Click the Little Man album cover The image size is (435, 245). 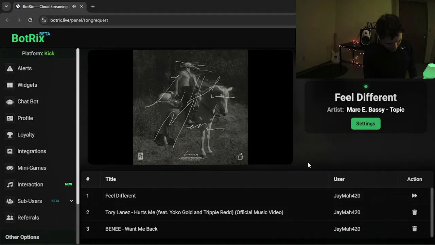190,107
